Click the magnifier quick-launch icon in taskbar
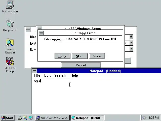 click(25, 118)
